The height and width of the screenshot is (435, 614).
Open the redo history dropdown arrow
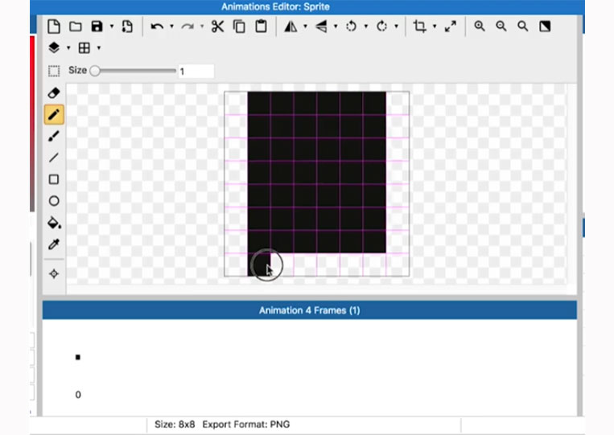202,27
